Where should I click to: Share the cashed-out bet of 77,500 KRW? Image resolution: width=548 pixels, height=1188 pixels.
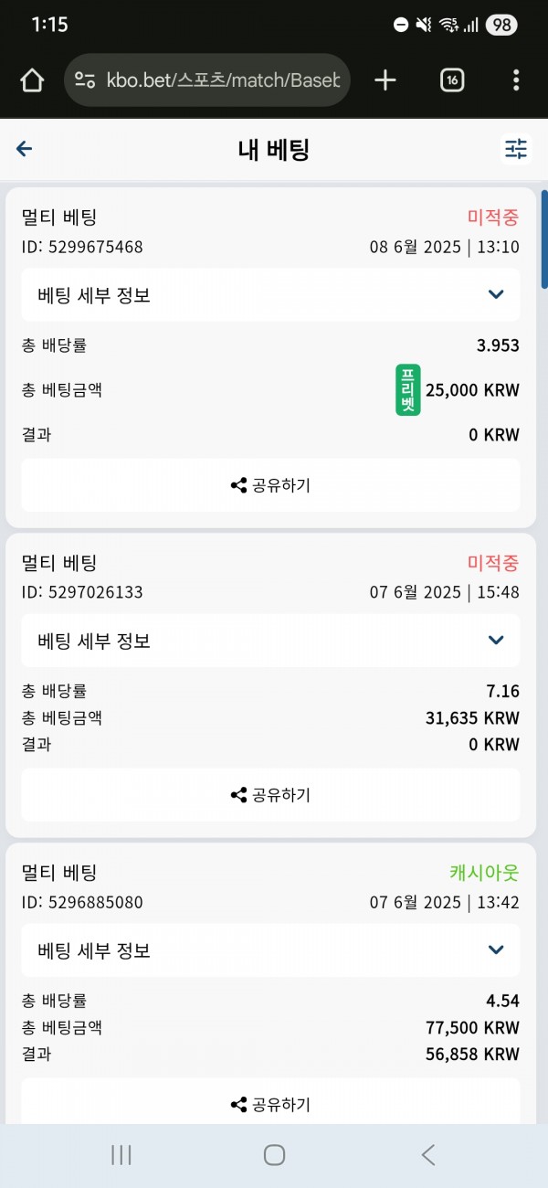[x=270, y=1104]
